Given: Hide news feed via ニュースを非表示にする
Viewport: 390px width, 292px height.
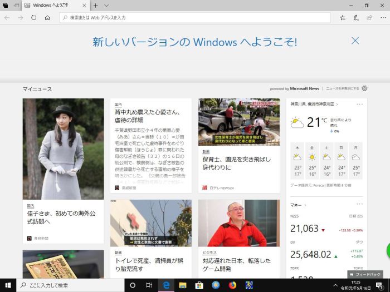Looking at the screenshot, I should 342,88.
